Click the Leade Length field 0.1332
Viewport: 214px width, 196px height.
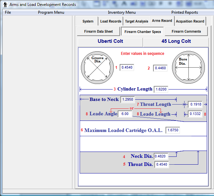click(195, 114)
